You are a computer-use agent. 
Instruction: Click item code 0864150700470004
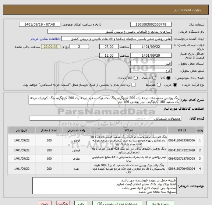click(x=181, y=169)
